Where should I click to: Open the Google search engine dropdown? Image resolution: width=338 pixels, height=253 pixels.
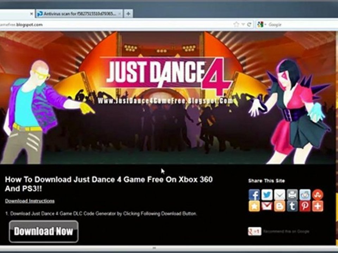[262, 25]
